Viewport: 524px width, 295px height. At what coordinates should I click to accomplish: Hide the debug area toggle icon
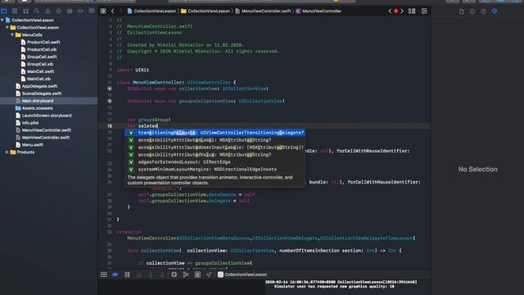pos(104,275)
